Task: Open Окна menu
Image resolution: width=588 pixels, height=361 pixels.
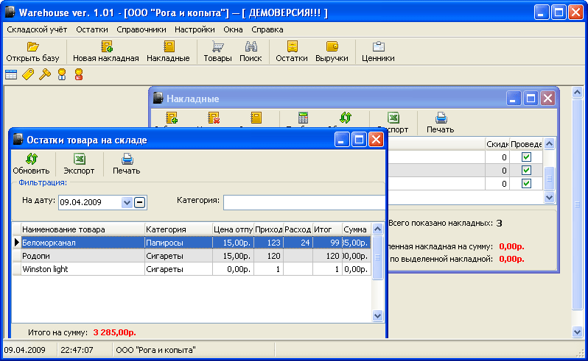Action: (x=233, y=29)
